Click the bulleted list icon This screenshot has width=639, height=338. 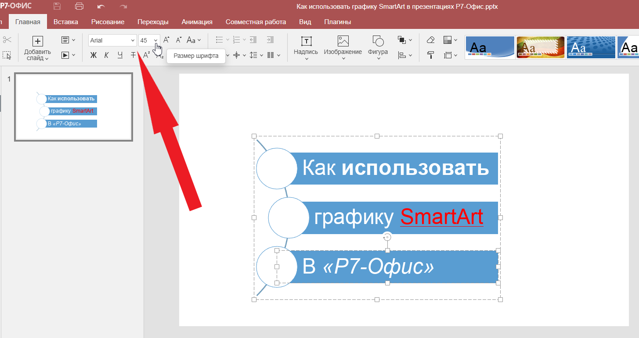pos(220,40)
